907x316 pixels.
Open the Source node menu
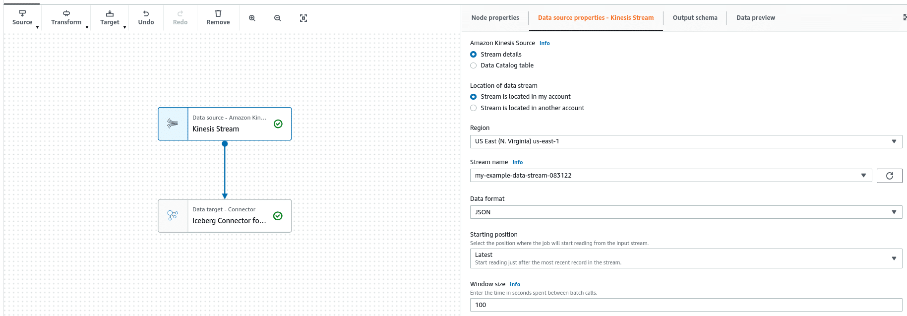23,18
